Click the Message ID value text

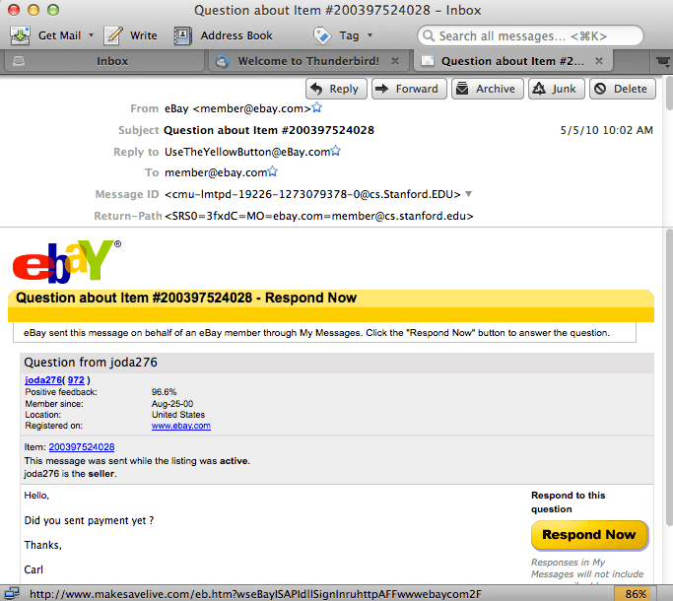click(312, 194)
